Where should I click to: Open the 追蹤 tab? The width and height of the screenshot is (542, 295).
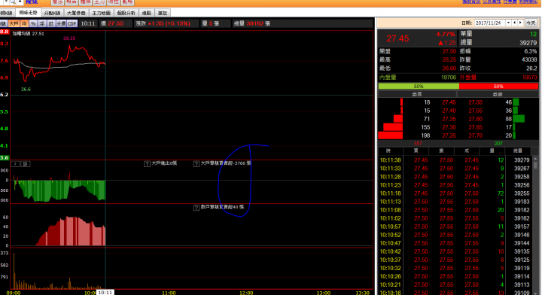[147, 13]
